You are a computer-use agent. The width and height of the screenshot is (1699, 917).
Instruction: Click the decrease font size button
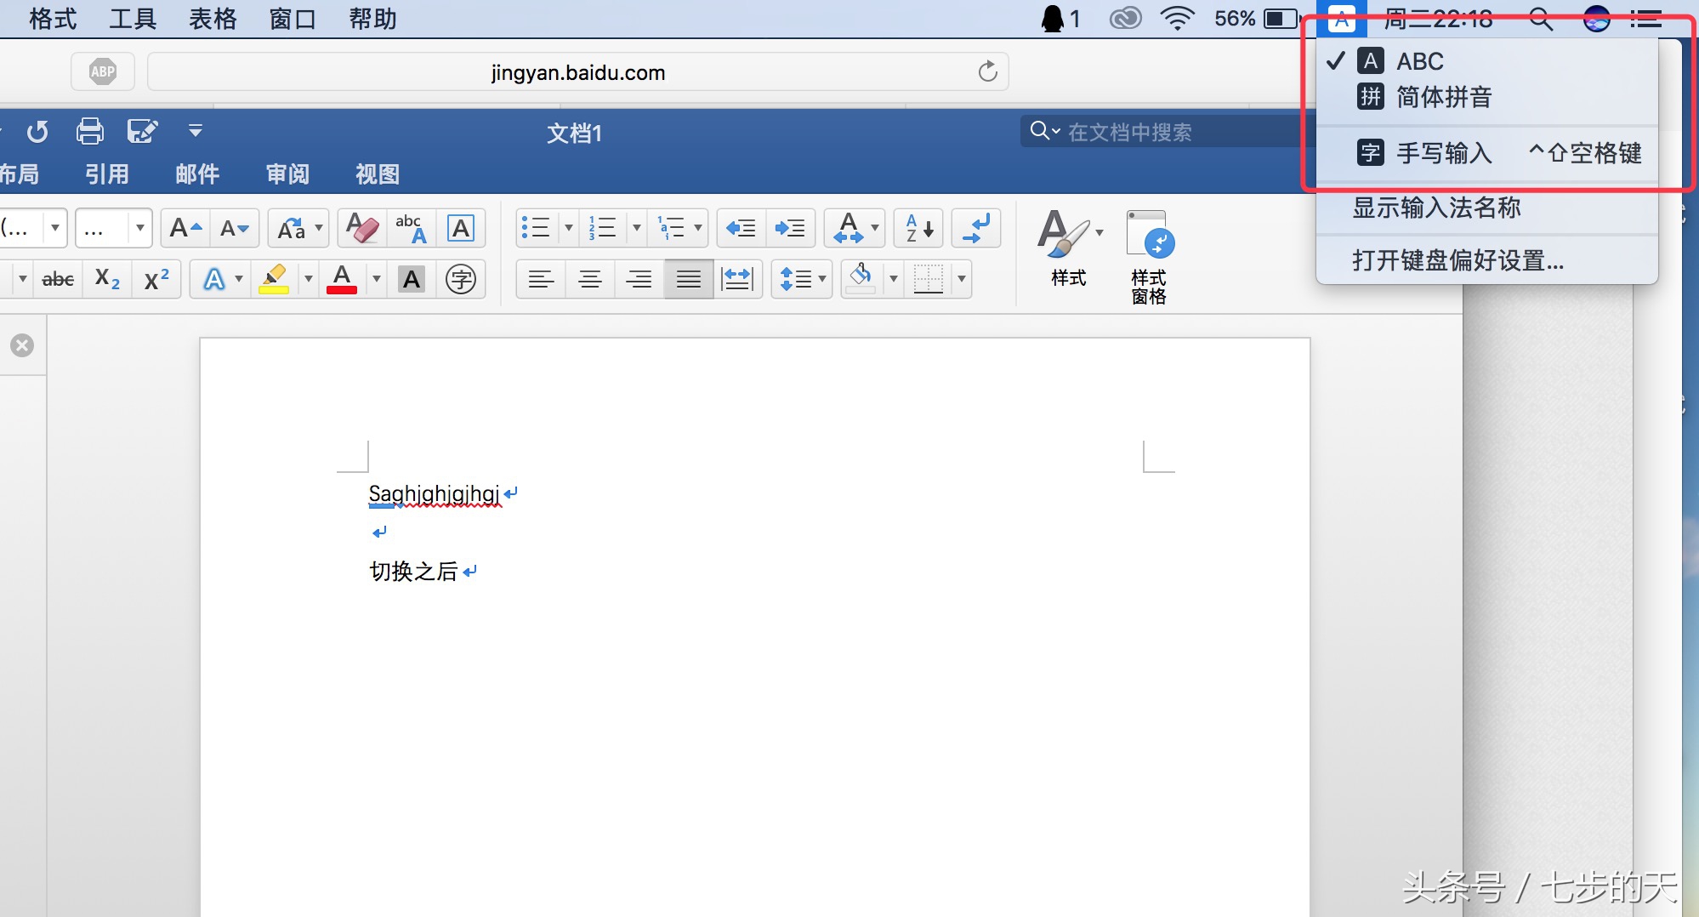[x=235, y=228]
